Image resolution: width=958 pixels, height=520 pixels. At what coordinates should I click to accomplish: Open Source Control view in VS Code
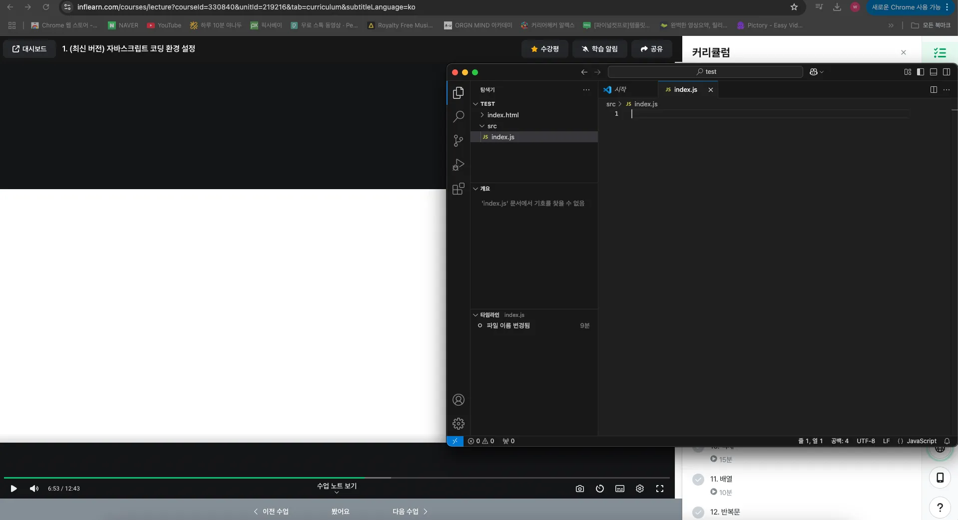click(458, 141)
